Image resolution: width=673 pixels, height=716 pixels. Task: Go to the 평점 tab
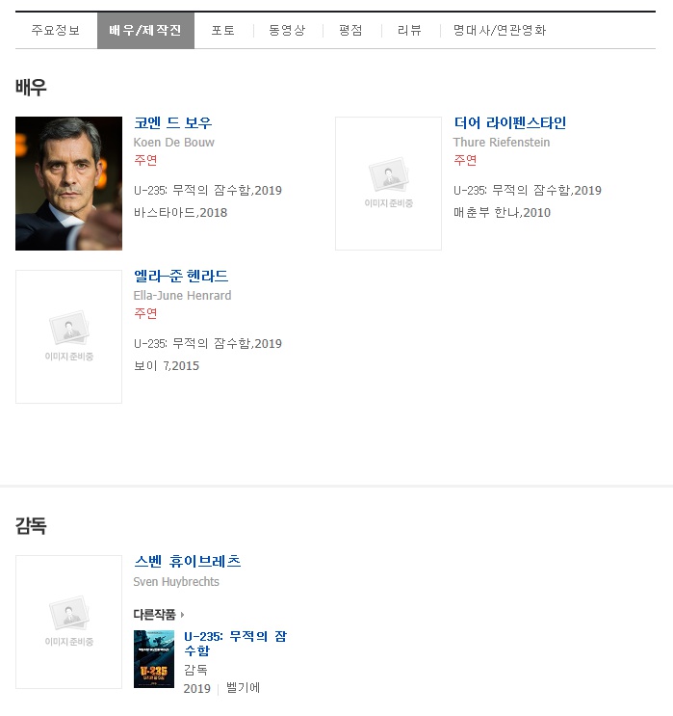click(x=350, y=31)
